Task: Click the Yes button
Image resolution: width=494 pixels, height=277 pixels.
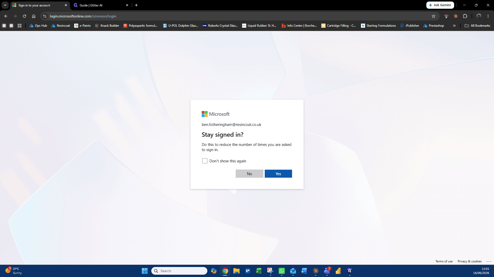Action: tap(278, 174)
